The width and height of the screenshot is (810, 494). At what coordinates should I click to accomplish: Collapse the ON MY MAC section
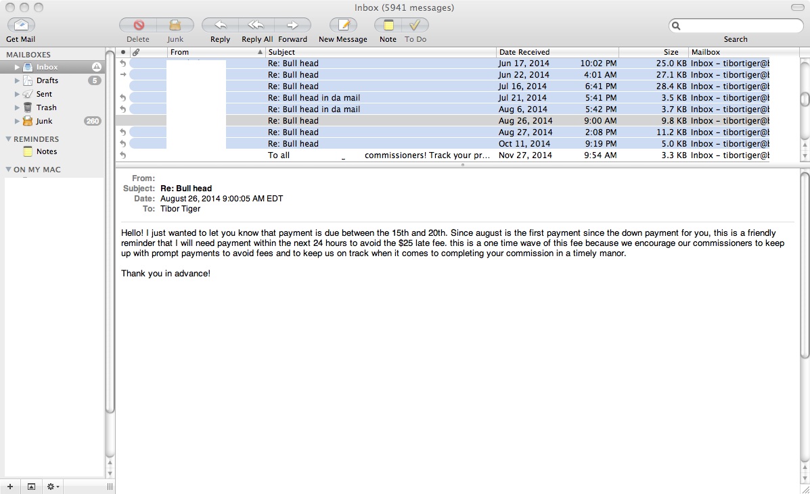tap(9, 170)
